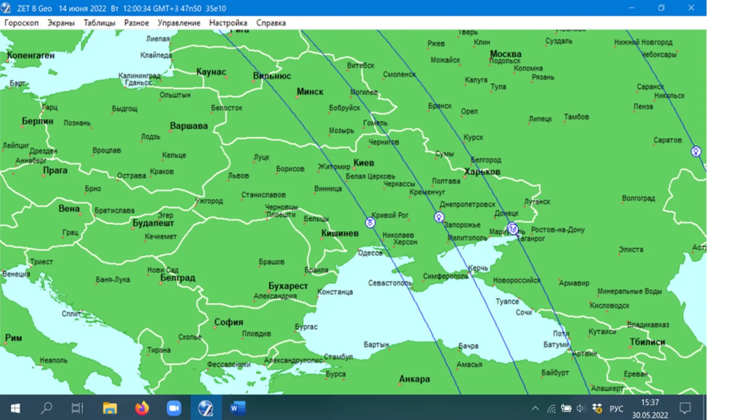Open the notification center icon

coord(685,408)
